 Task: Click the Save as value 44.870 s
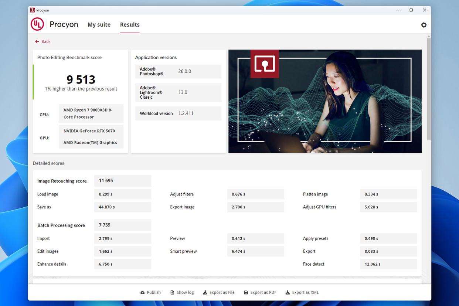point(123,207)
